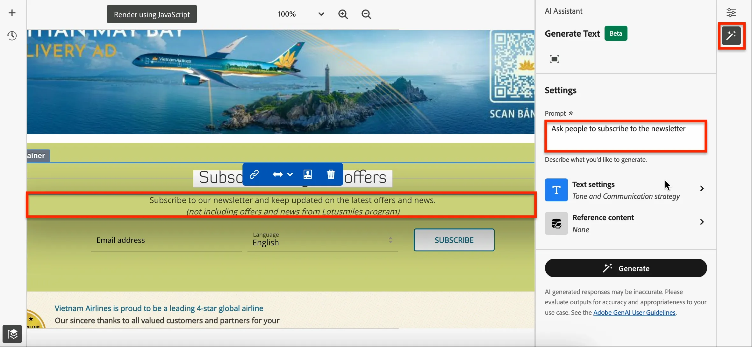Click the SUBSCRIBE button

click(454, 240)
